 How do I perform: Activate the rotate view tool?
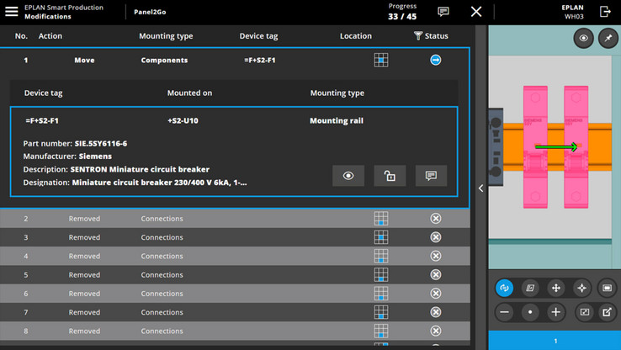(504, 288)
